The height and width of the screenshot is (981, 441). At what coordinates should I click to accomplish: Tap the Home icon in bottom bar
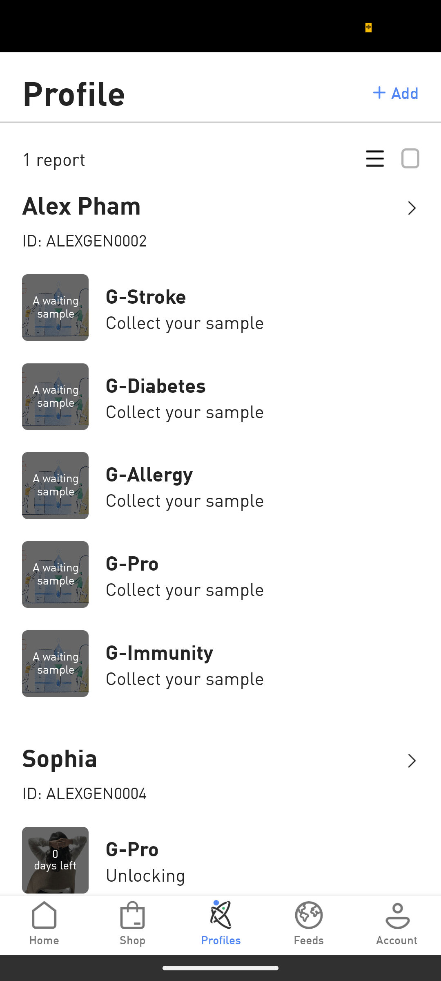pyautogui.click(x=44, y=915)
